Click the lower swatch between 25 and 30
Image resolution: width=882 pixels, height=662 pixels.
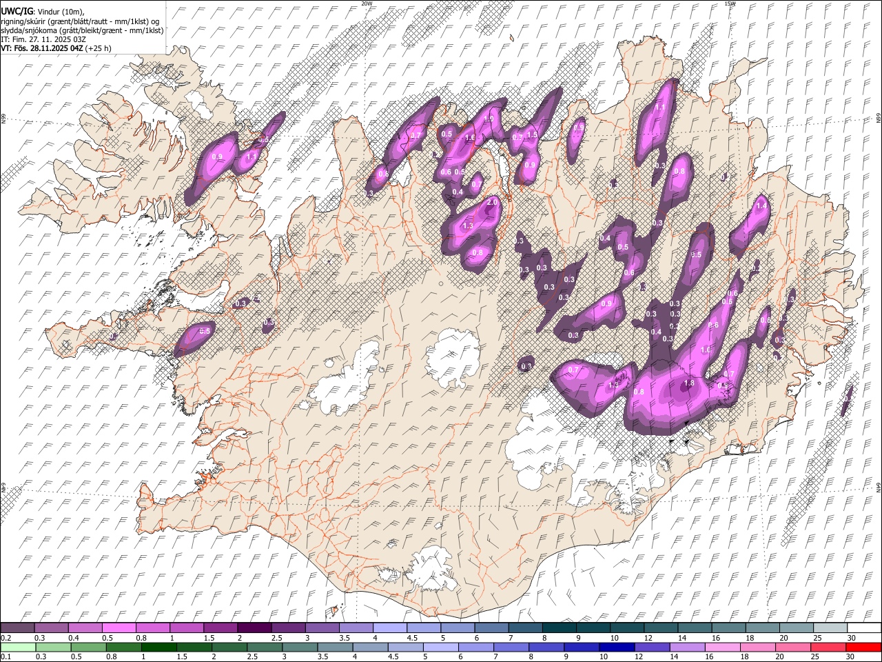[x=829, y=647]
